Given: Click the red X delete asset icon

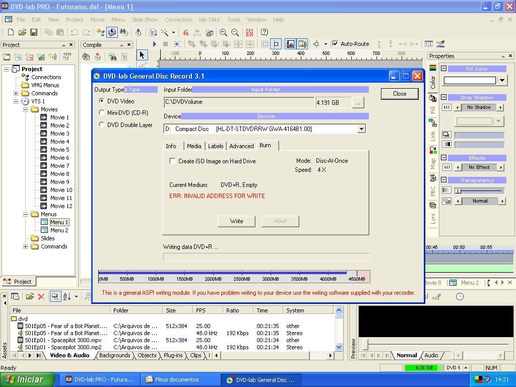Looking at the screenshot, I should pyautogui.click(x=41, y=296).
